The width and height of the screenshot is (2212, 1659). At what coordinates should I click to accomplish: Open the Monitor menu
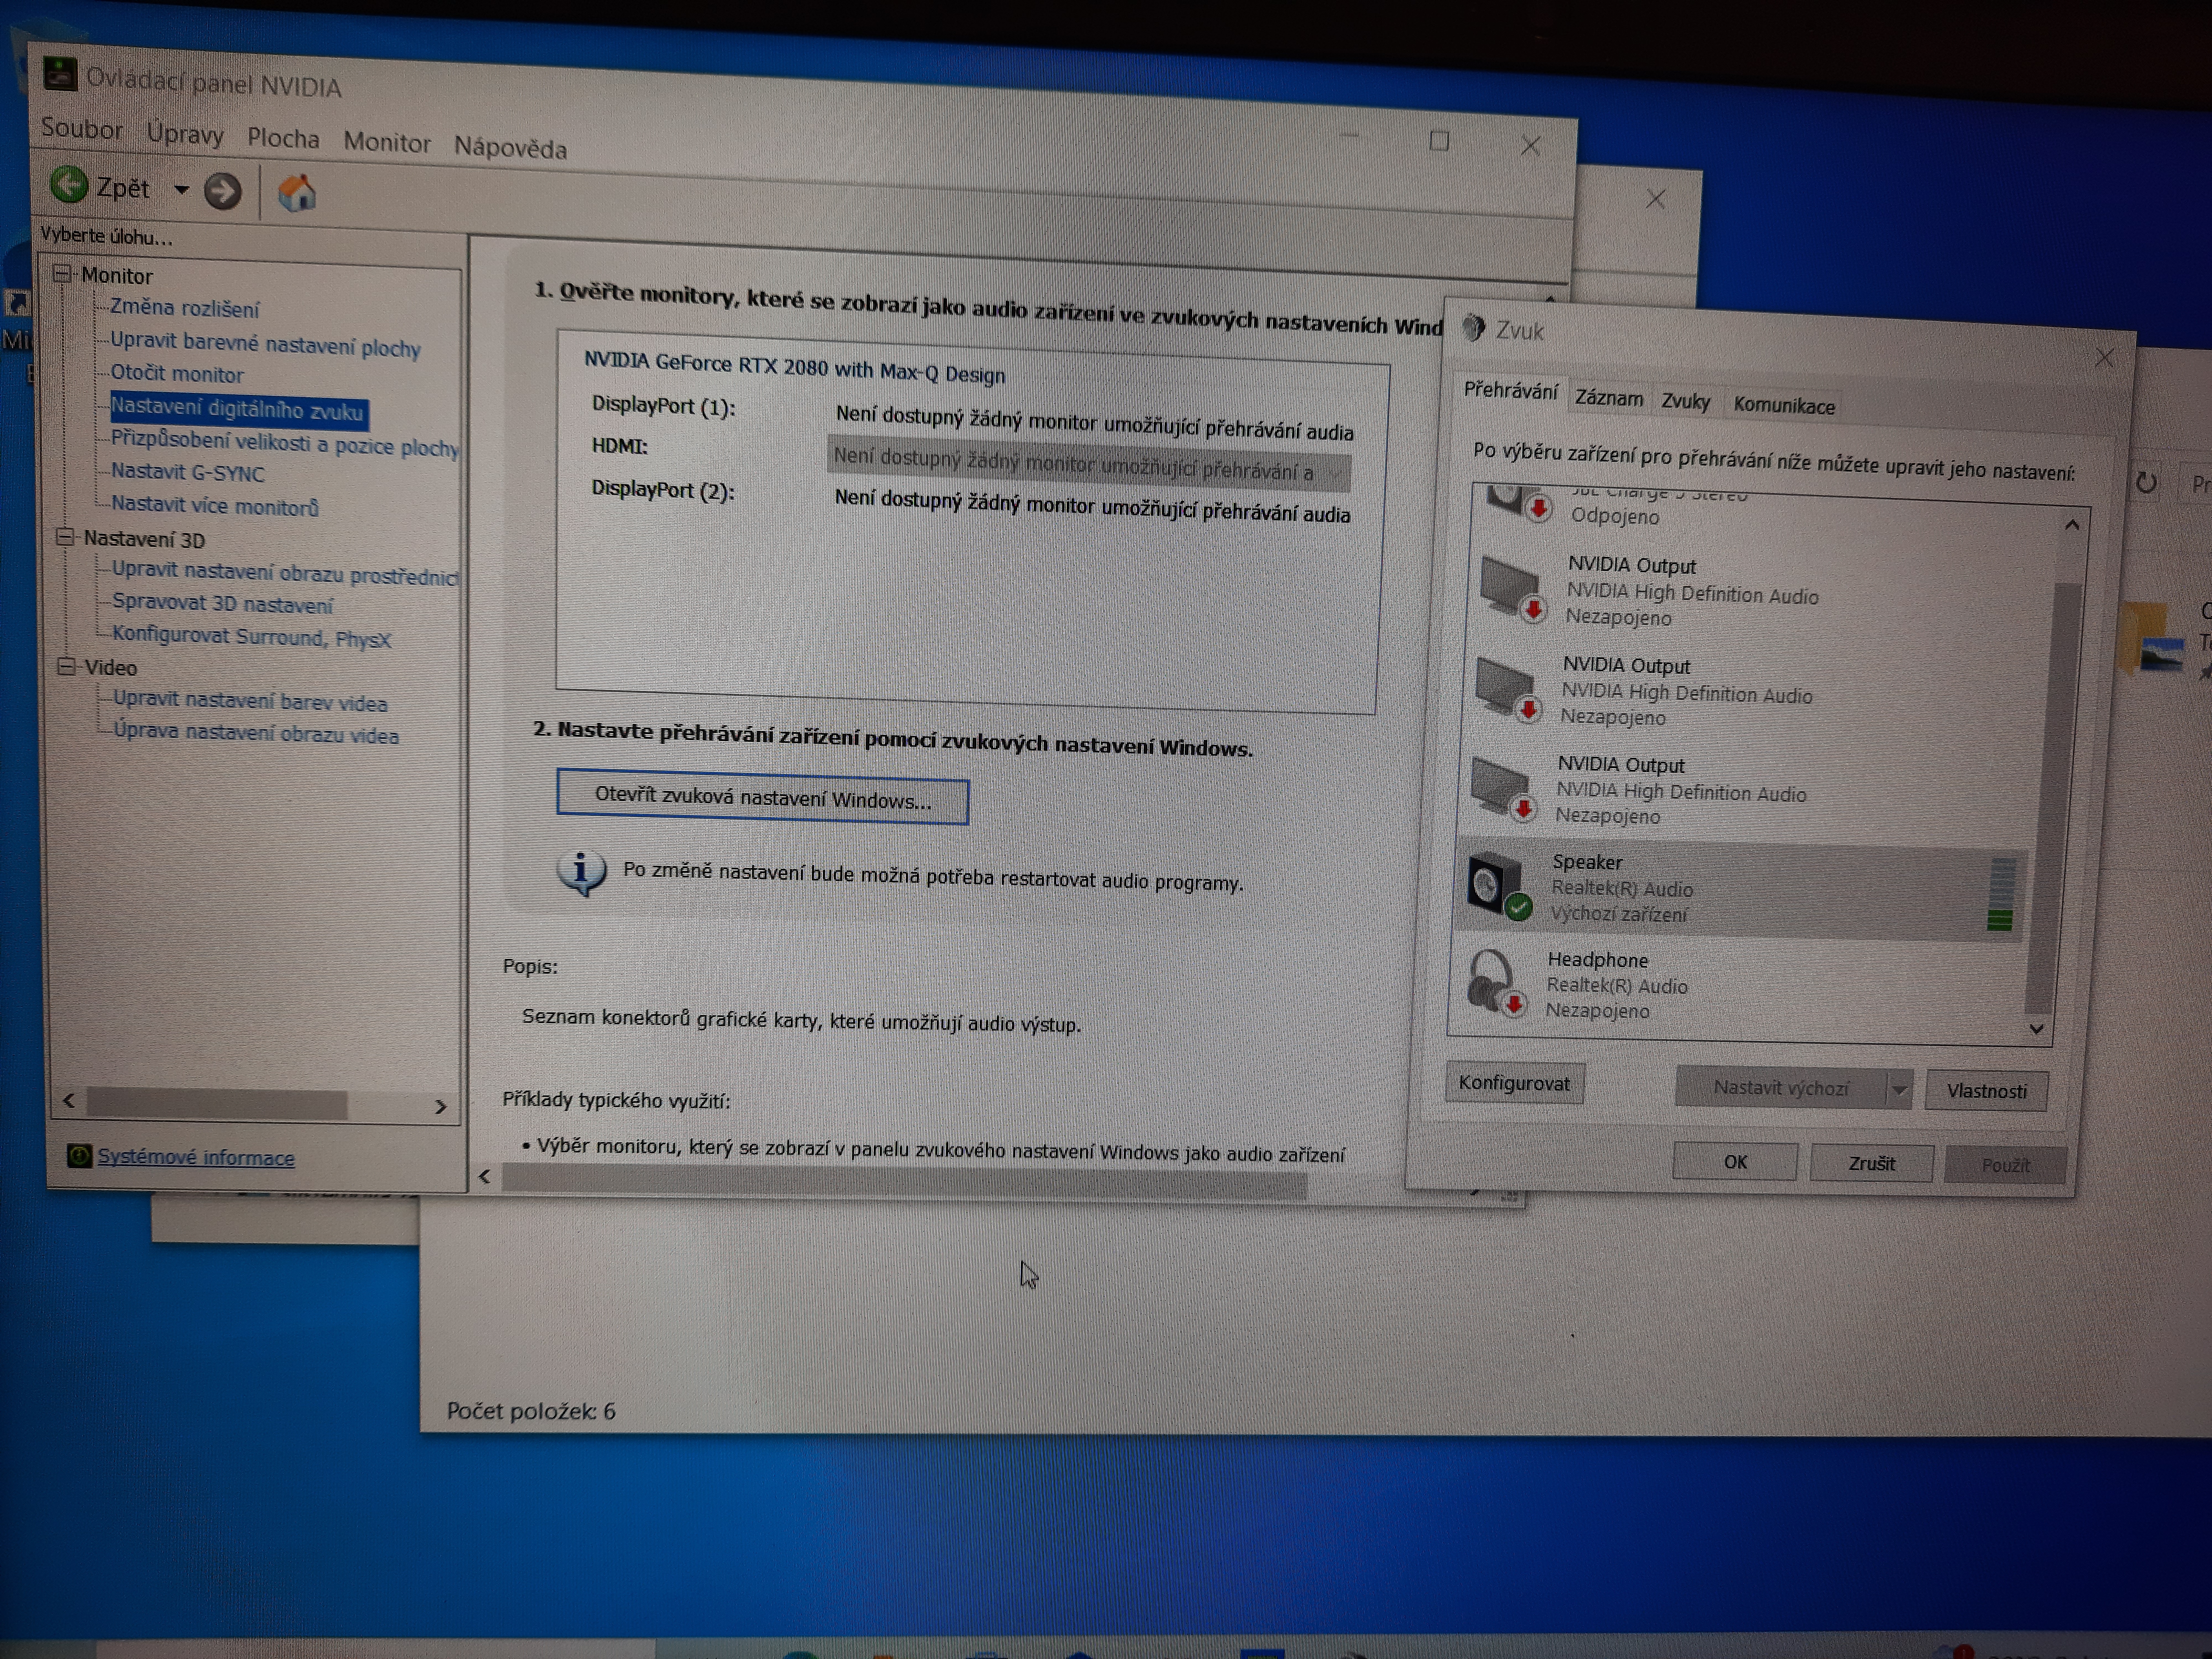coord(387,142)
